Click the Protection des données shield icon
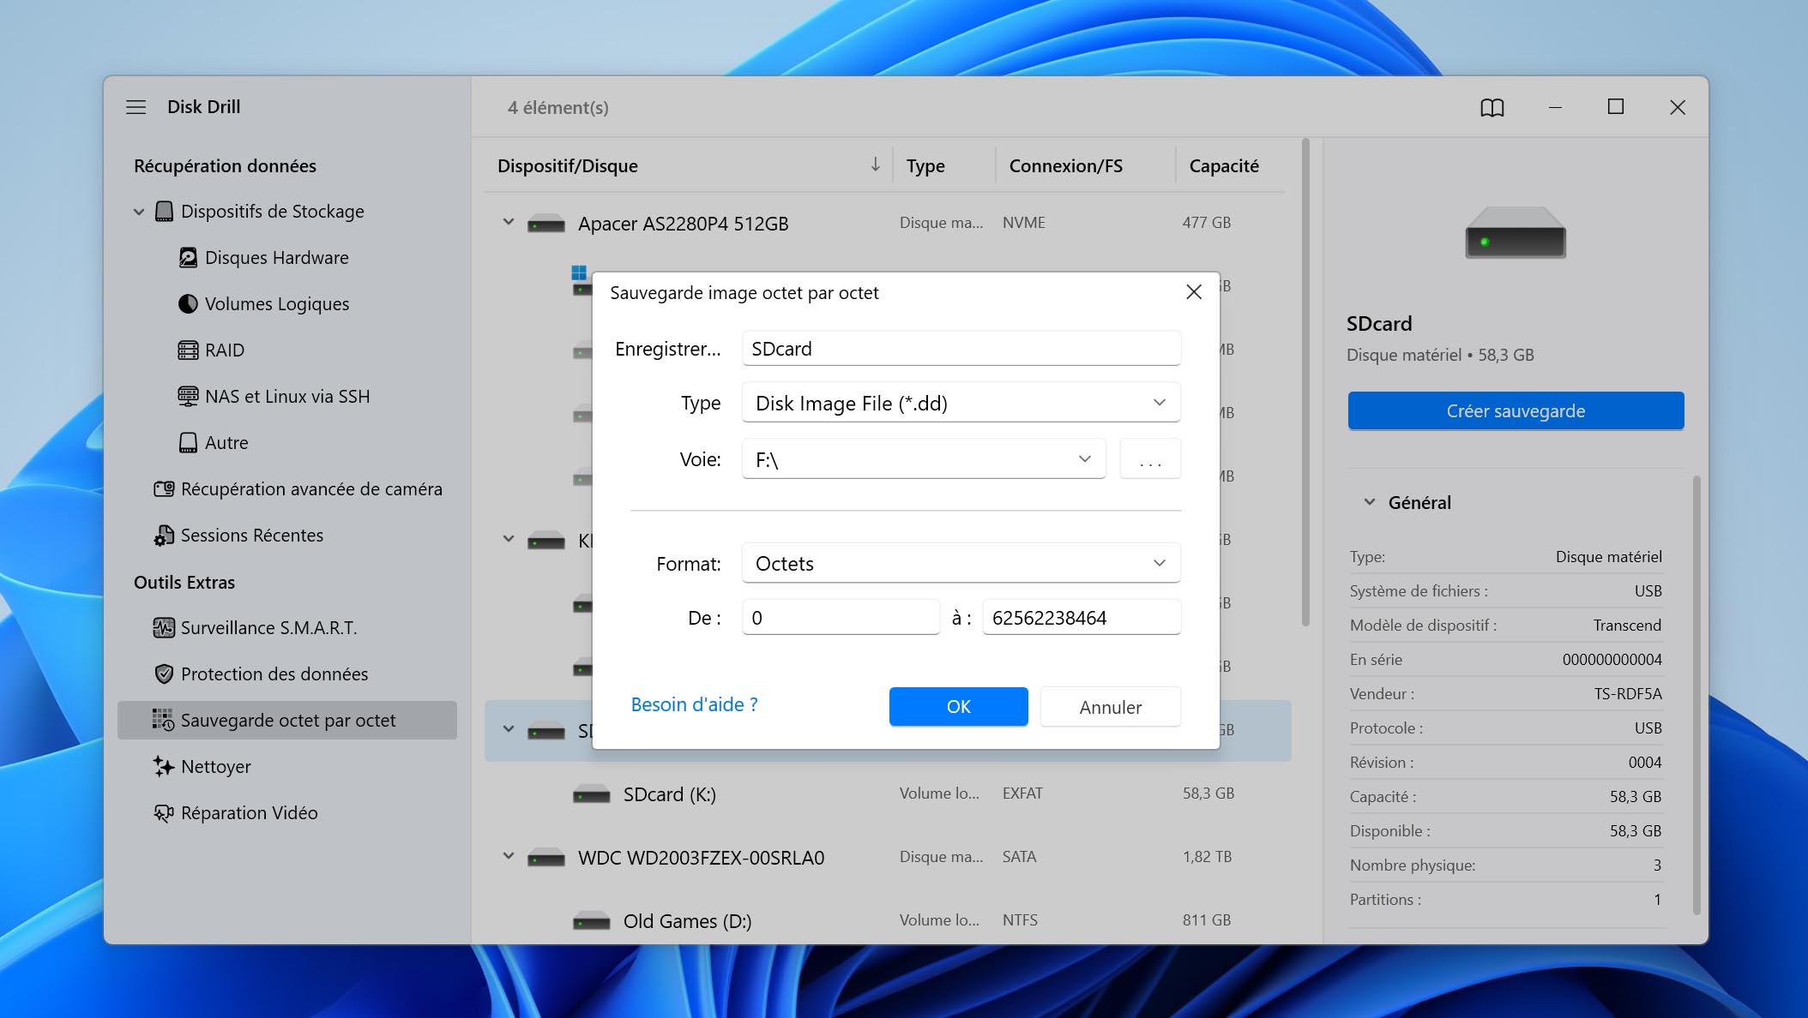 [x=164, y=674]
